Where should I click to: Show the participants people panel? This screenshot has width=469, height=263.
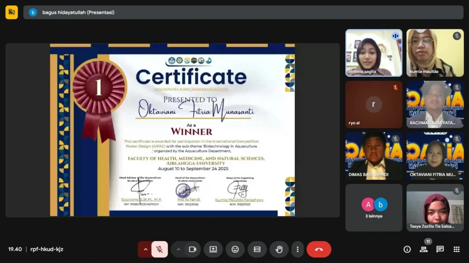click(x=423, y=249)
